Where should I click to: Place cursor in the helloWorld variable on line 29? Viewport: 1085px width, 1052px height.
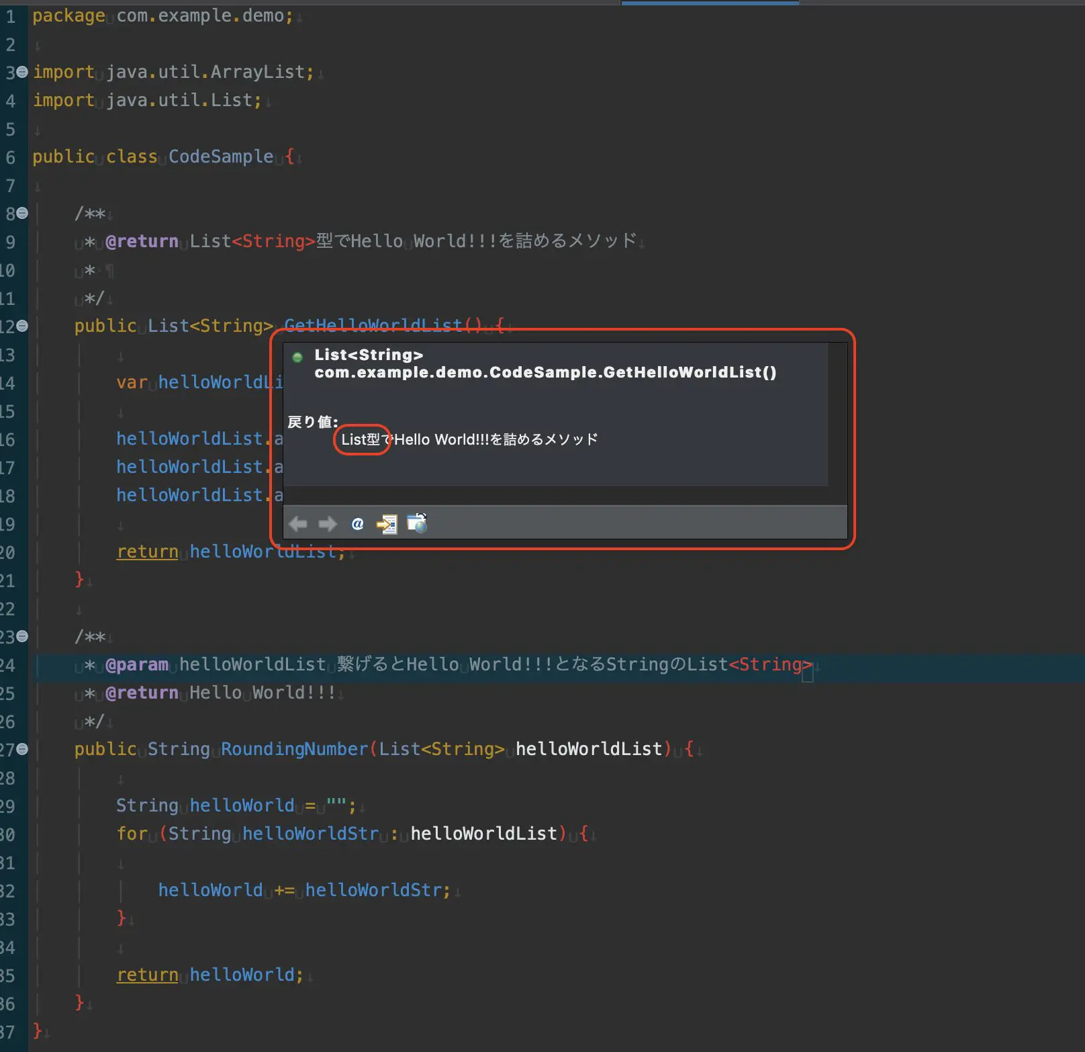(243, 805)
